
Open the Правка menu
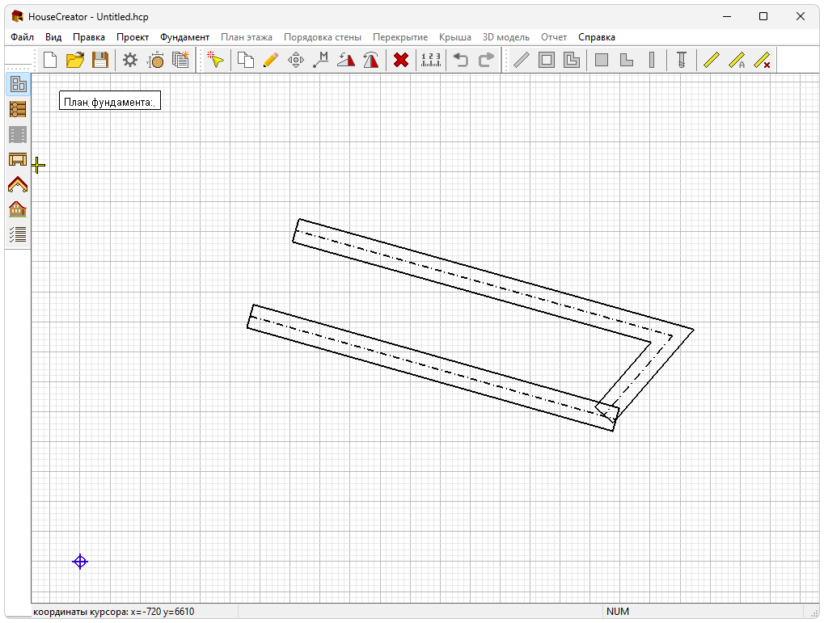click(89, 37)
